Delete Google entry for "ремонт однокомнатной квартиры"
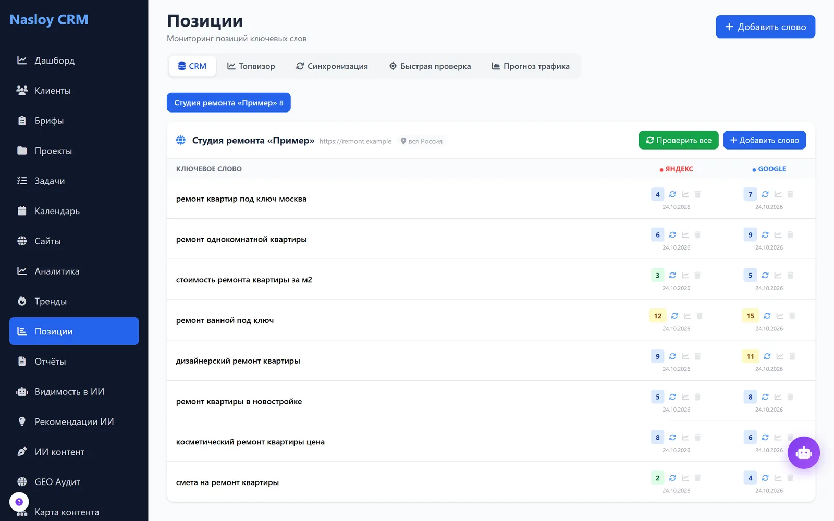Viewport: 834px width, 521px height. pos(790,235)
